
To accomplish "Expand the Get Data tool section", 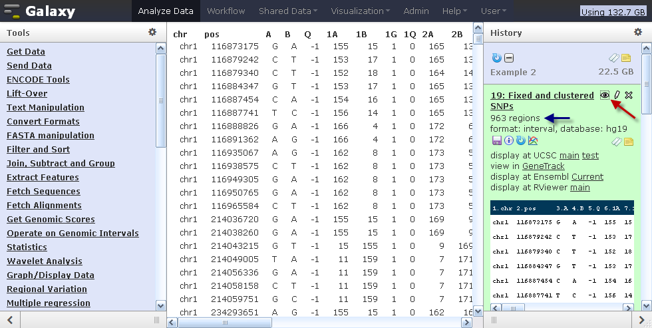I will pyautogui.click(x=26, y=51).
